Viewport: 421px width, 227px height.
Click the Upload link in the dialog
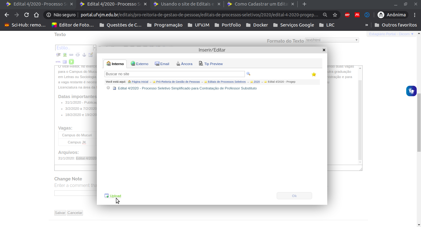[x=115, y=196]
